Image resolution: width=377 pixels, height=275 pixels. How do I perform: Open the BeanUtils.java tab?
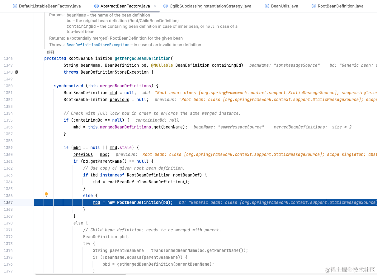[281, 6]
